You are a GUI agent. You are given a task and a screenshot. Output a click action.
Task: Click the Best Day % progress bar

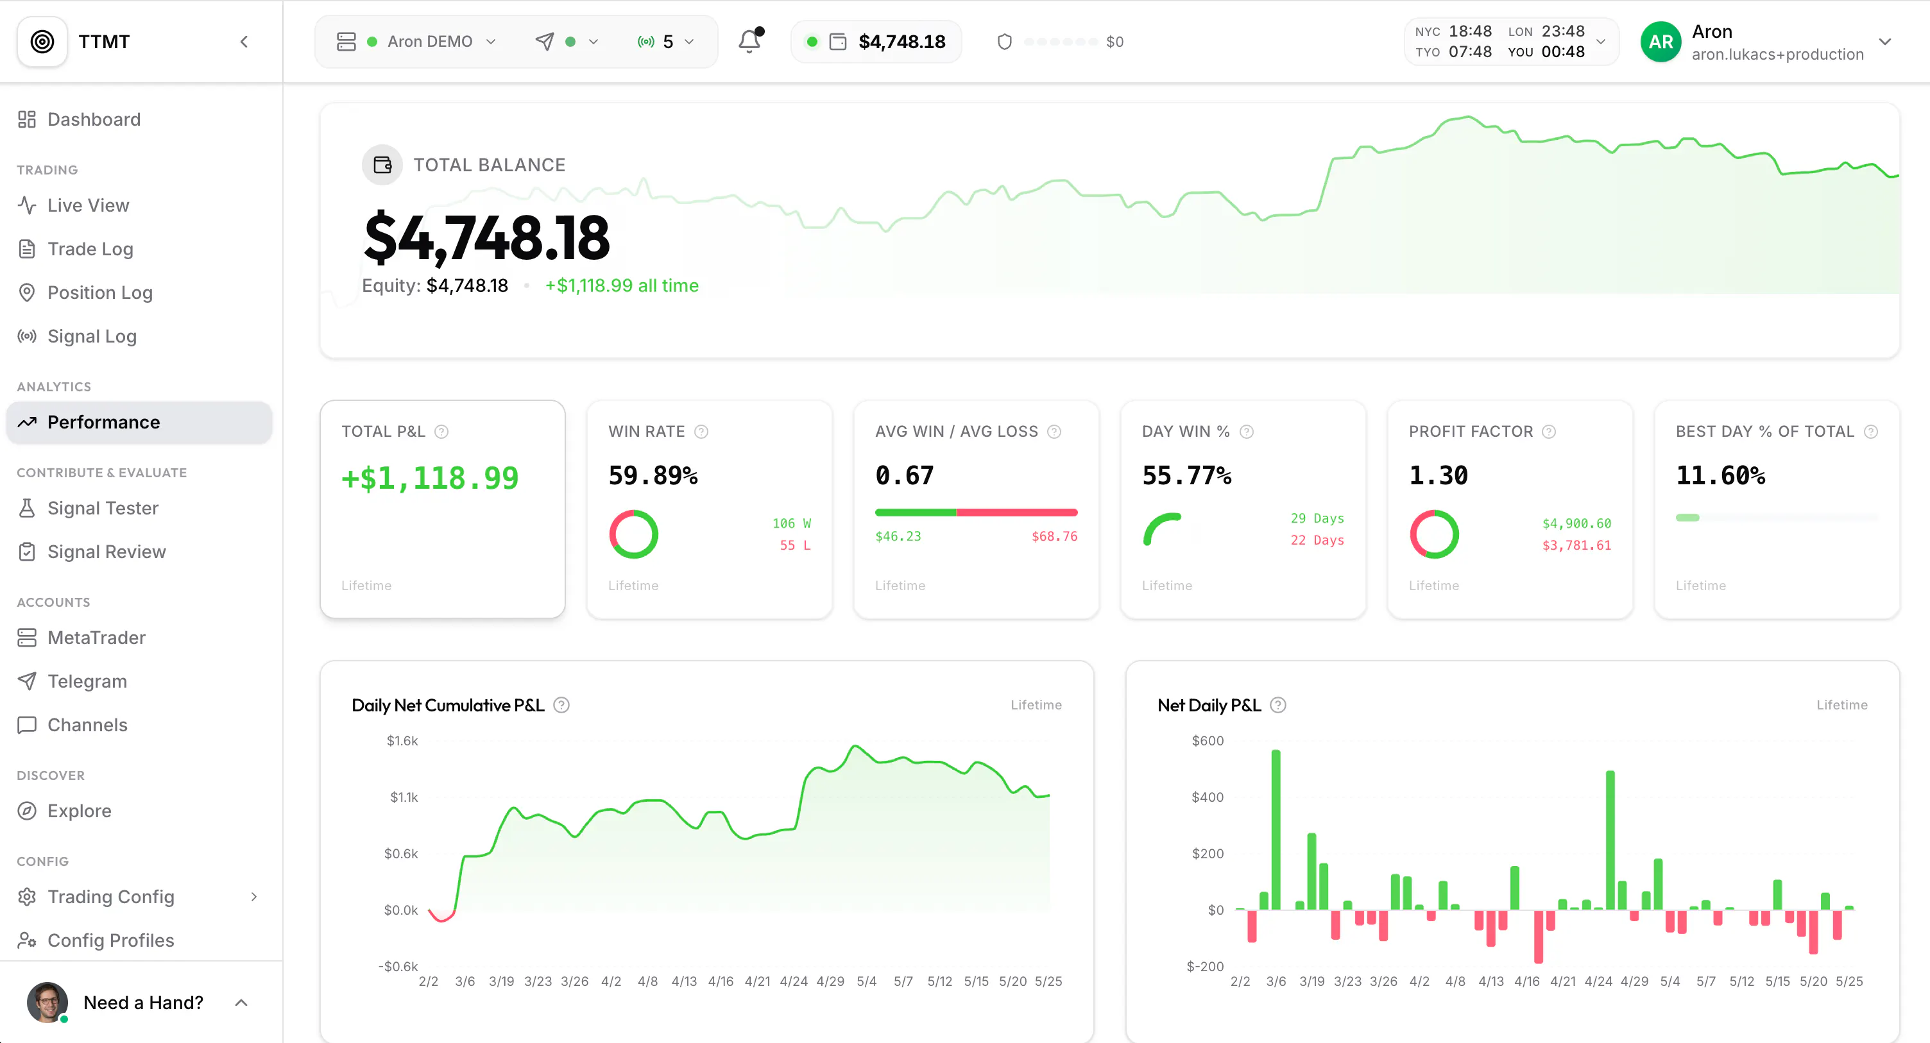pyautogui.click(x=1777, y=517)
